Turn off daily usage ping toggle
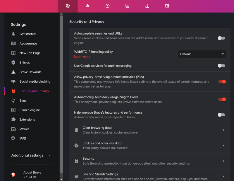The height and width of the screenshot is (181, 234). pyautogui.click(x=222, y=99)
